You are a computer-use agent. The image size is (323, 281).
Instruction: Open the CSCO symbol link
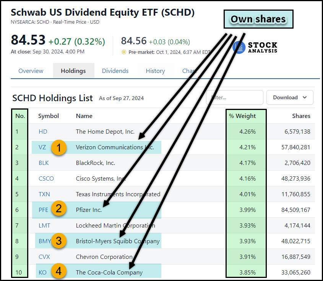46,179
